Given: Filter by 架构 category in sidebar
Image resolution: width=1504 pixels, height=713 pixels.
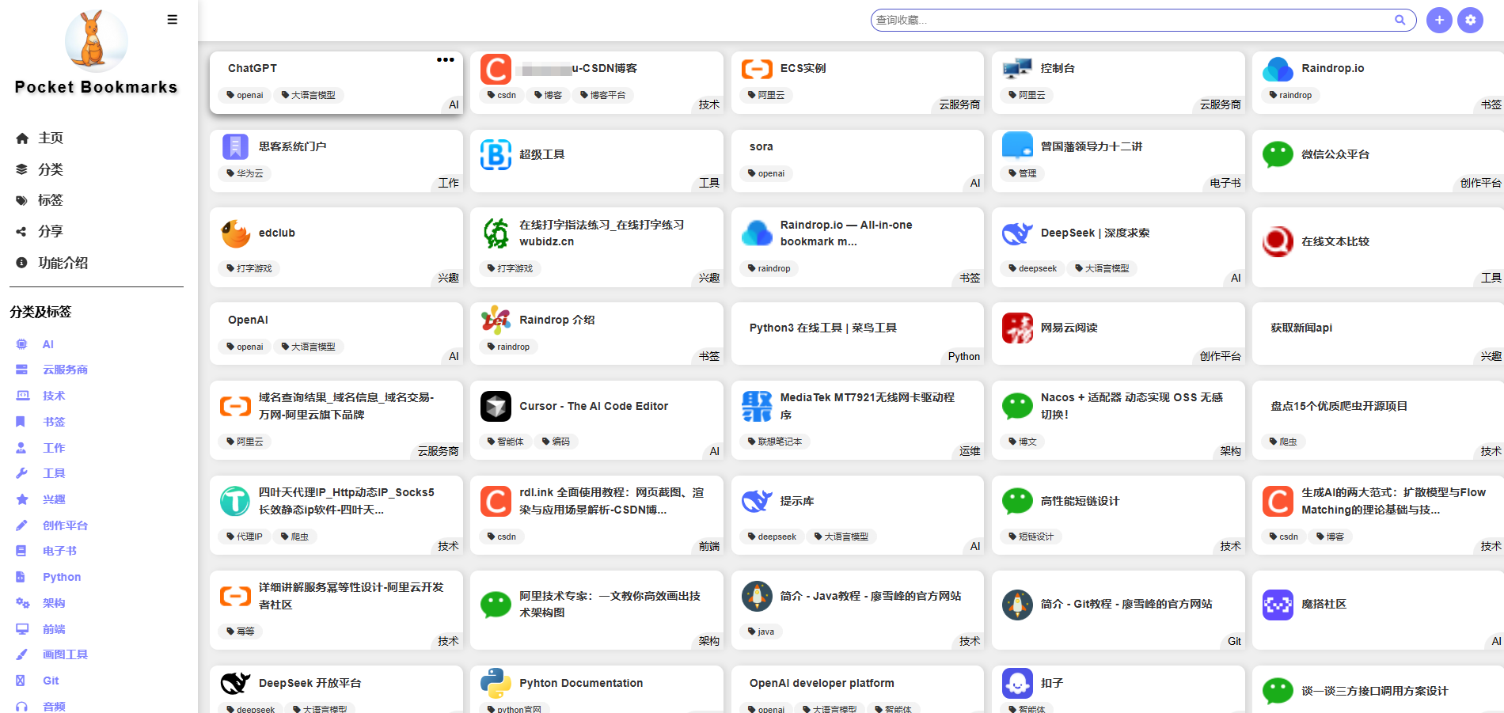Looking at the screenshot, I should click(54, 603).
